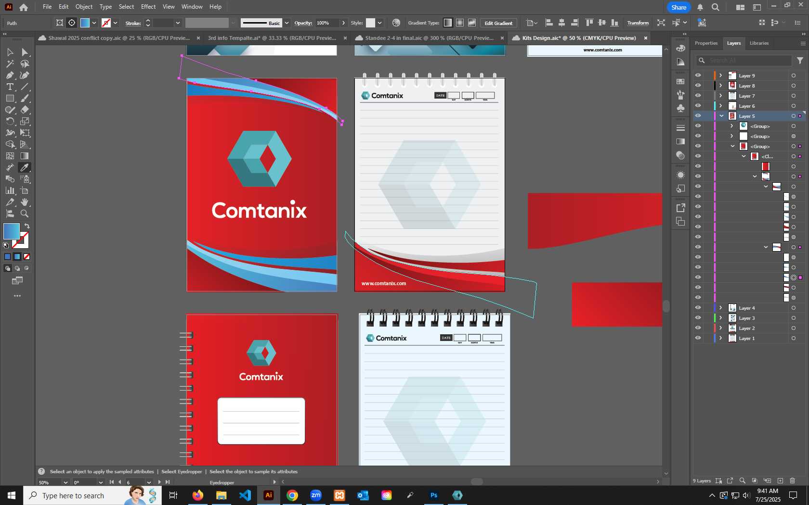Click the Share button
This screenshot has height=505, width=809.
[679, 7]
